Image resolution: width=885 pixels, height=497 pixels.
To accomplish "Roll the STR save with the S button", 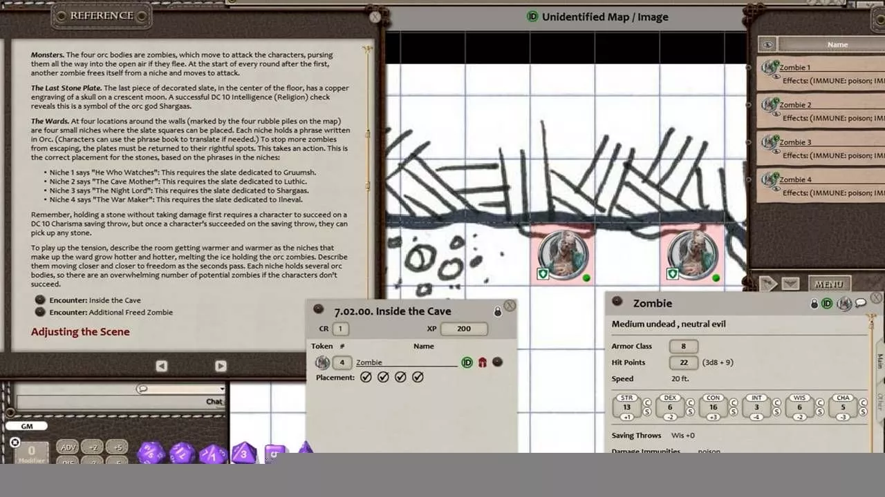I will pos(647,412).
